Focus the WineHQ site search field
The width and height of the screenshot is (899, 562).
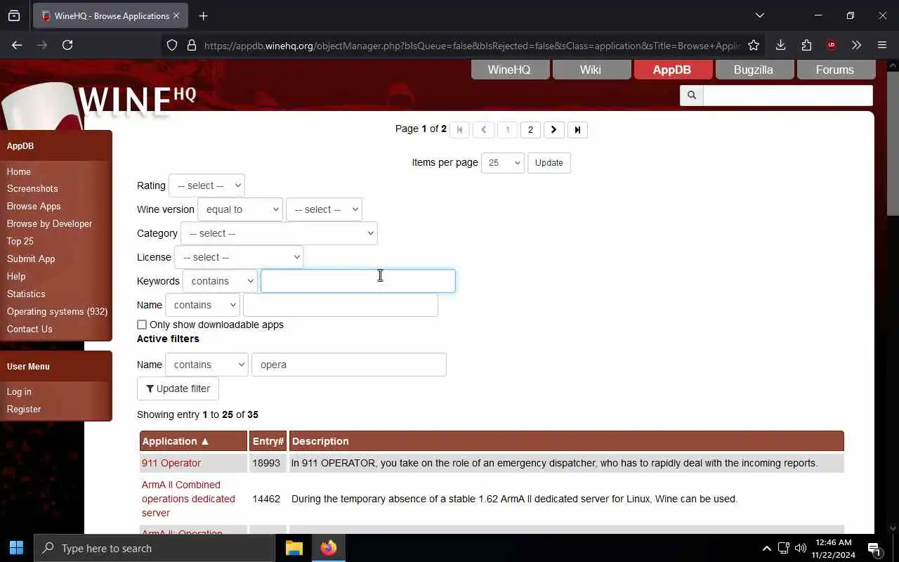pos(787,95)
